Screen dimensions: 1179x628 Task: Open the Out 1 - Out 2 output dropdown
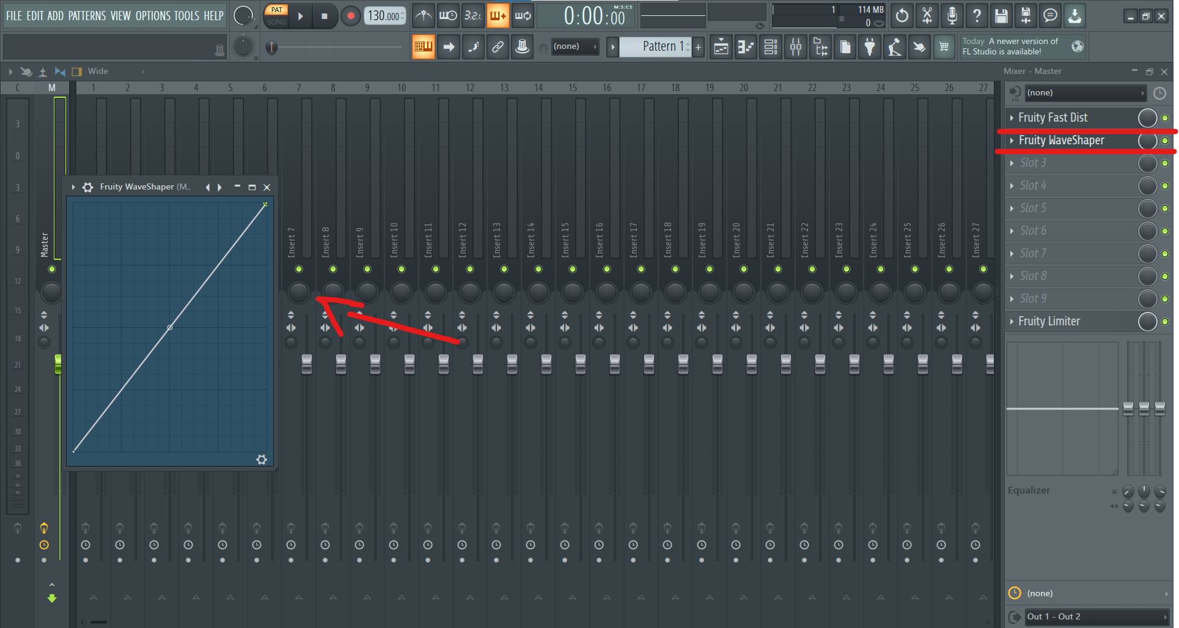[x=1096, y=616]
